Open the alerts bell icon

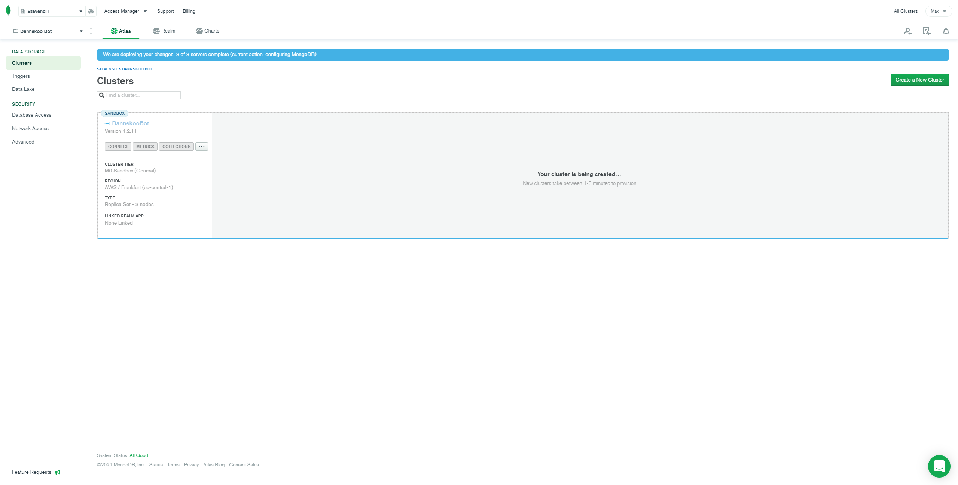point(946,31)
